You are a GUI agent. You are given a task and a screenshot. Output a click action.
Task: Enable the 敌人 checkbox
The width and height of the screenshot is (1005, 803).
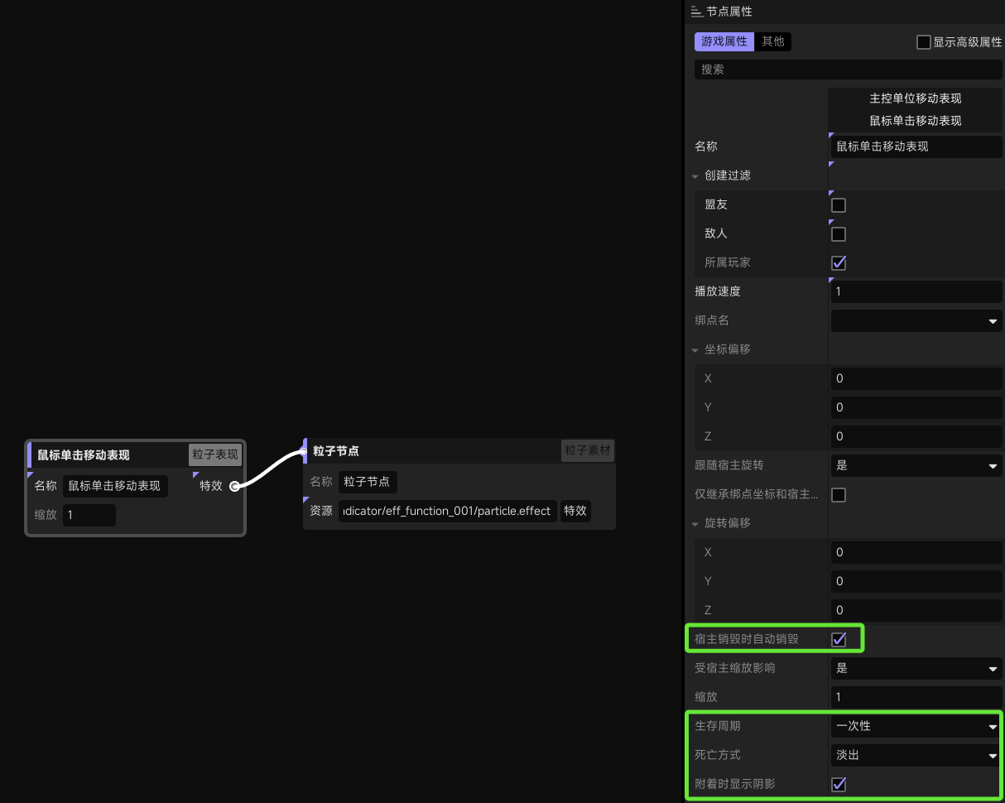(x=839, y=233)
